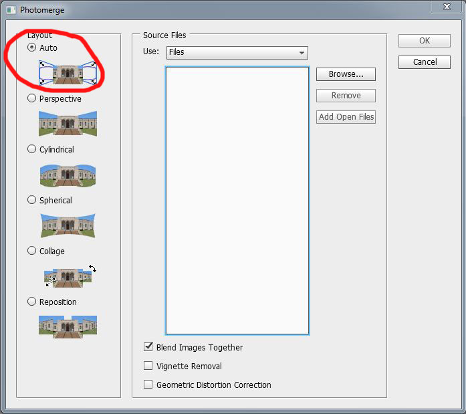The width and height of the screenshot is (466, 414).
Task: Click the 'Source Files' group label
Action: 164,35
